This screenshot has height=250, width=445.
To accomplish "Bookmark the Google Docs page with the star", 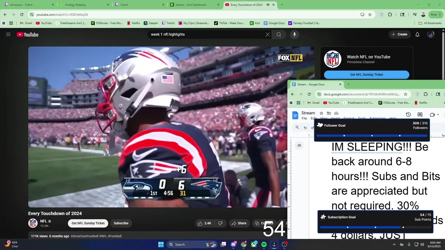I will pos(405,94).
